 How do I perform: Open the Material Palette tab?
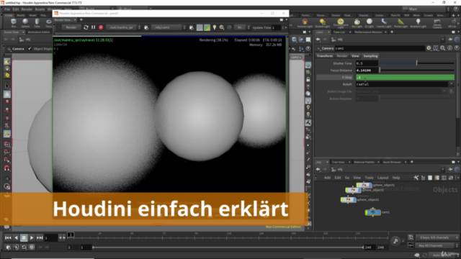coord(364,162)
